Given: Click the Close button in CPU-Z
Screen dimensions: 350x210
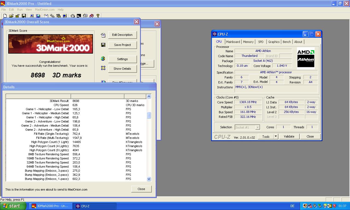Looking at the screenshot, I should (x=310, y=136).
